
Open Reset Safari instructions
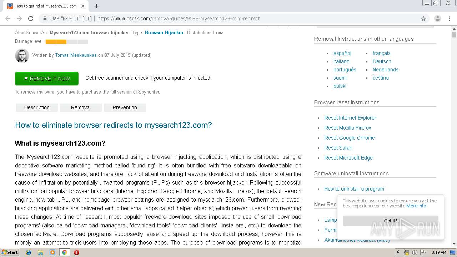(x=338, y=148)
